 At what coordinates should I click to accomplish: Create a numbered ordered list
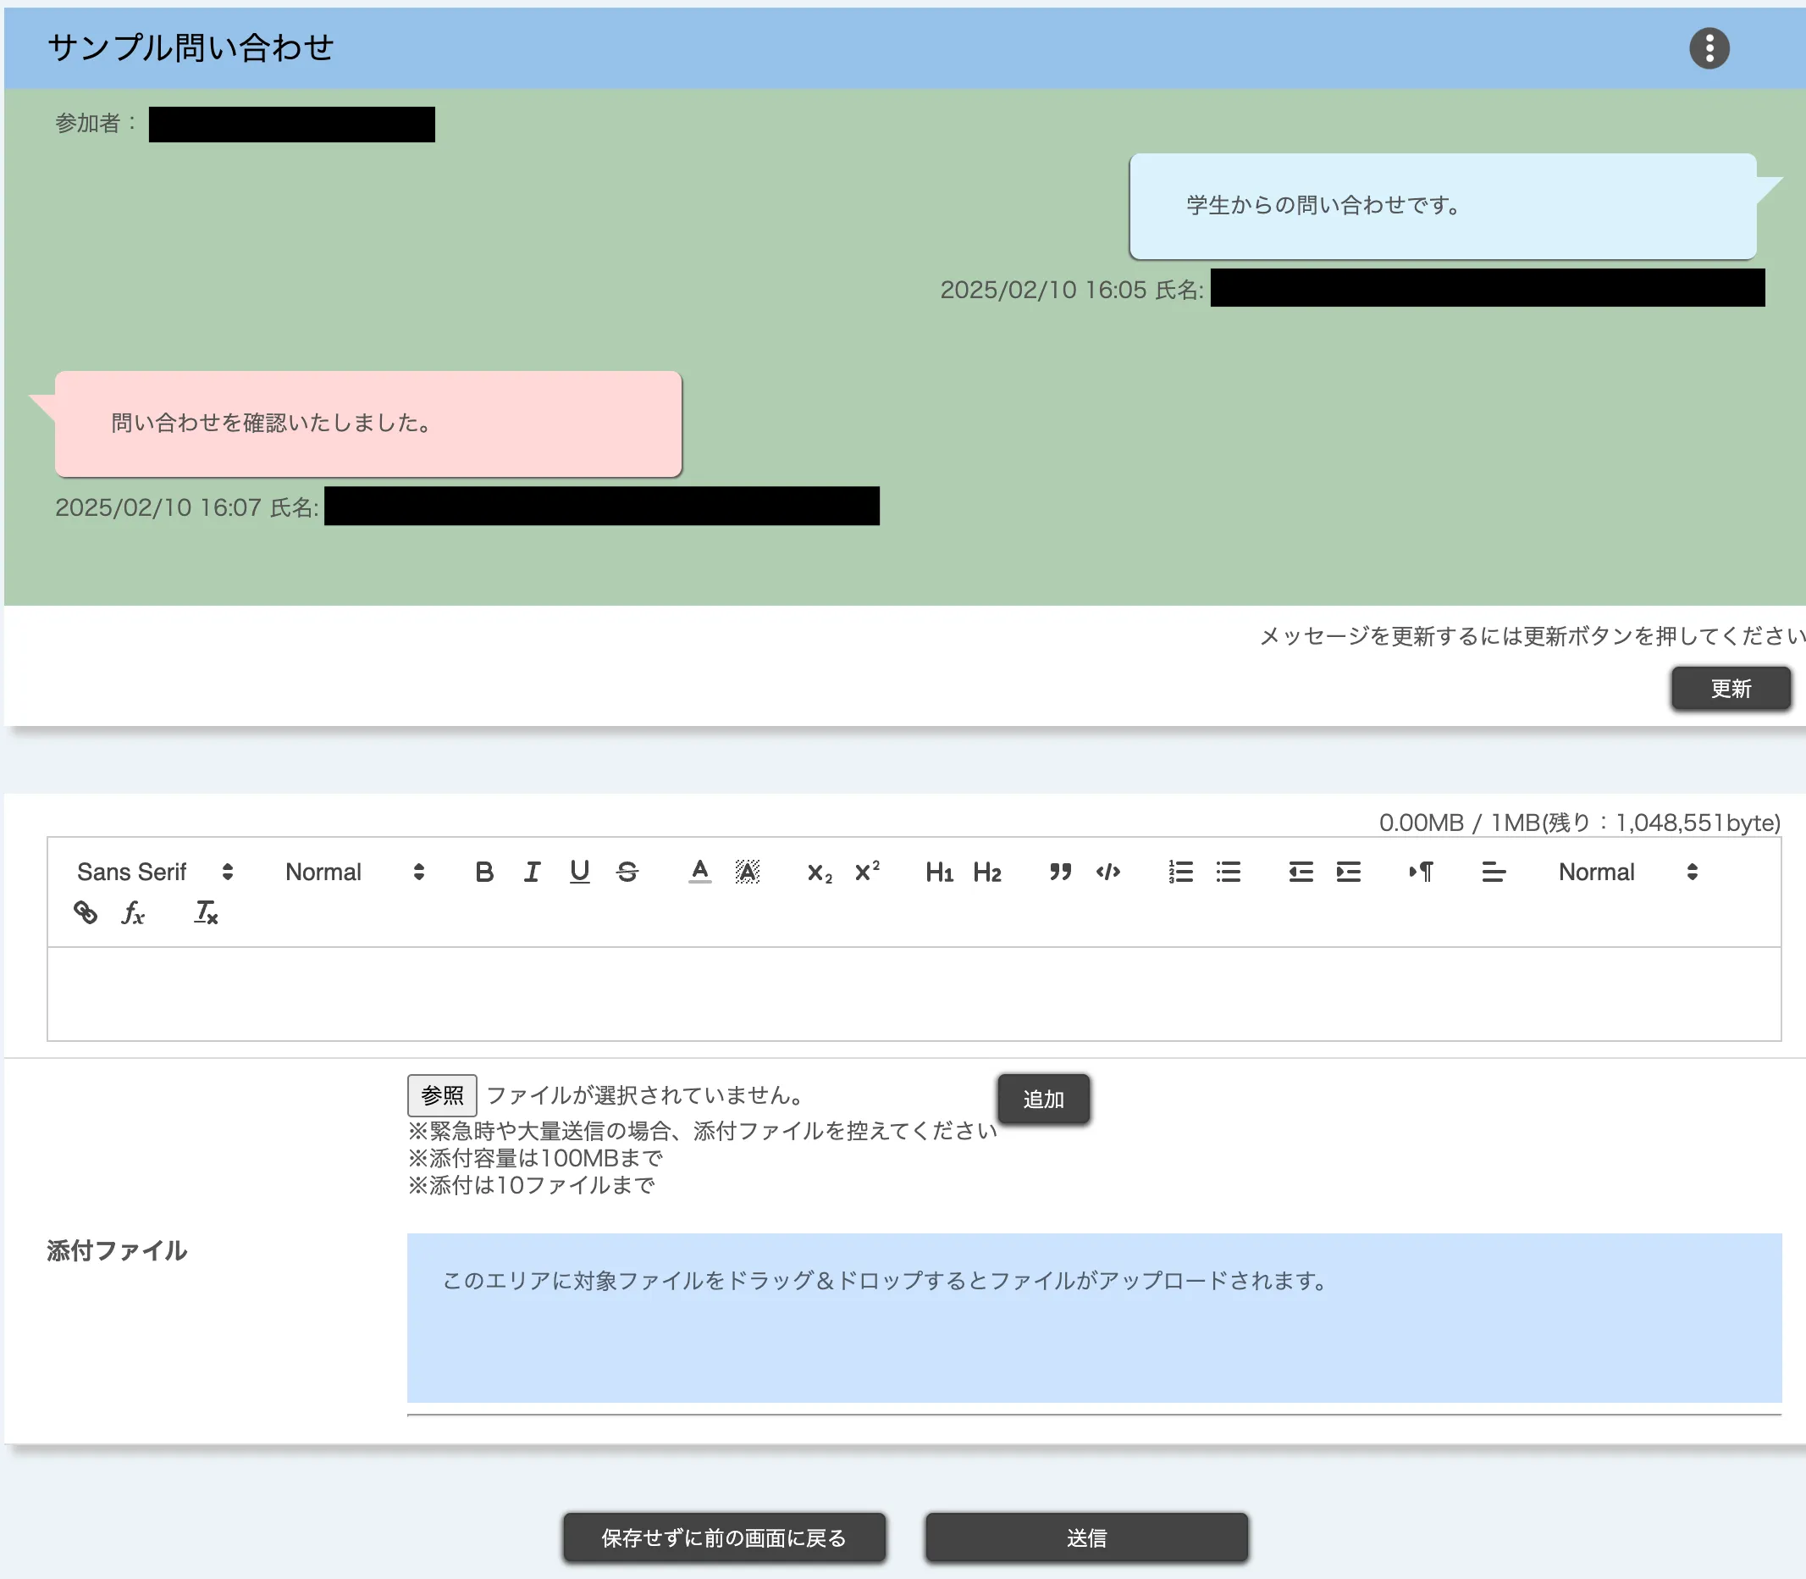tap(1180, 872)
